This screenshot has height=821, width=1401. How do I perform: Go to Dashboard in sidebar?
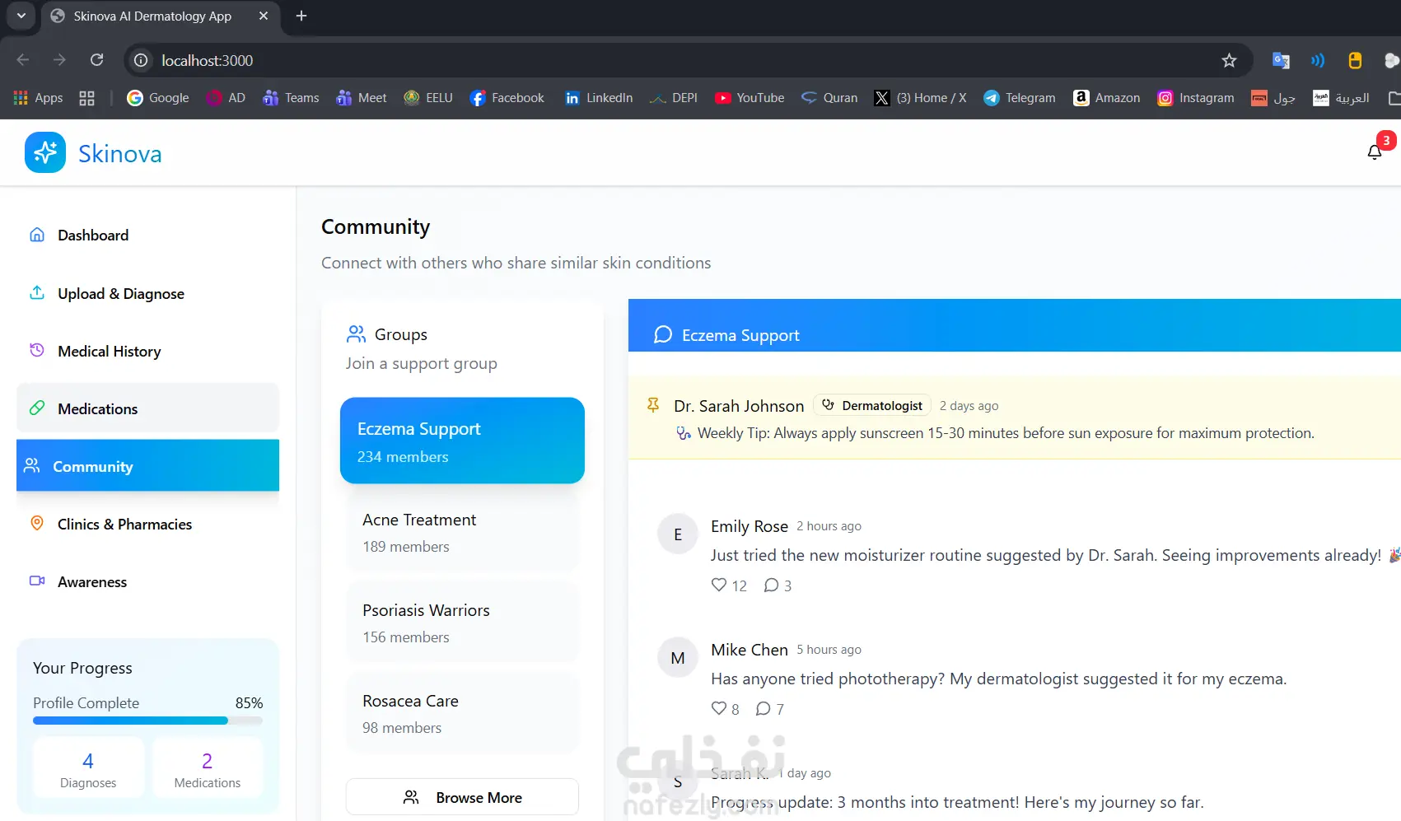pos(148,235)
